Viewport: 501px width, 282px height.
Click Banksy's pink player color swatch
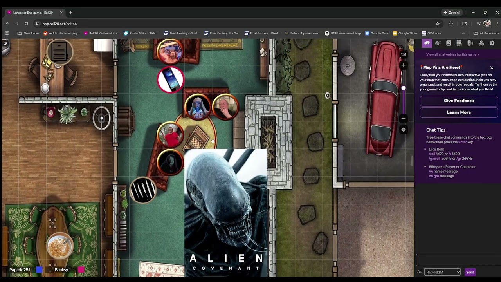pos(81,270)
